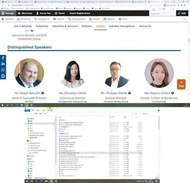Open the search icon on lower taskbar
The height and width of the screenshot is (183, 190).
point(32,181)
